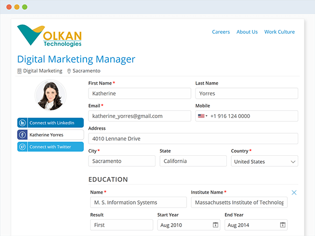
Task: Click the location pin icon near Sacramento
Action: pos(69,71)
